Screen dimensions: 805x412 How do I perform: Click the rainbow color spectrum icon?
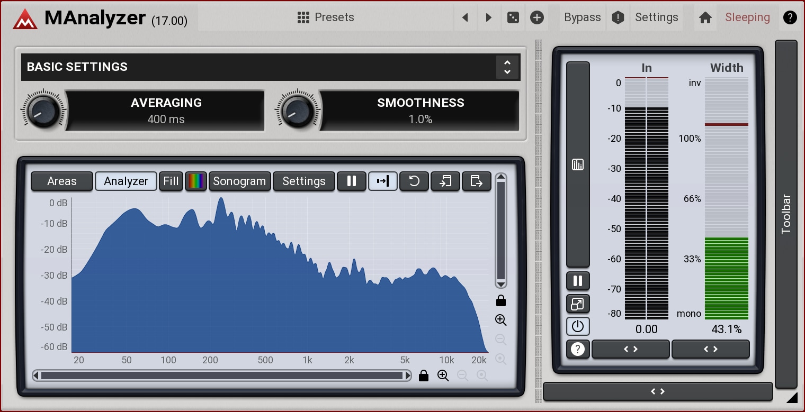point(196,181)
